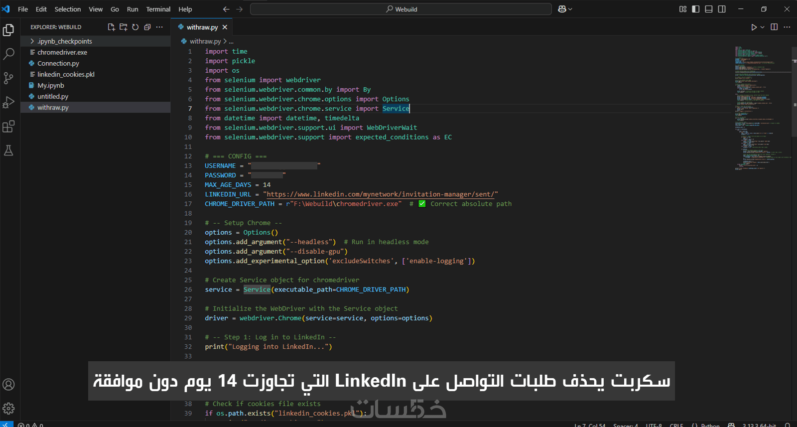Viewport: 797px width, 427px height.
Task: Open problems via errors and warnings count
Action: pos(30,425)
